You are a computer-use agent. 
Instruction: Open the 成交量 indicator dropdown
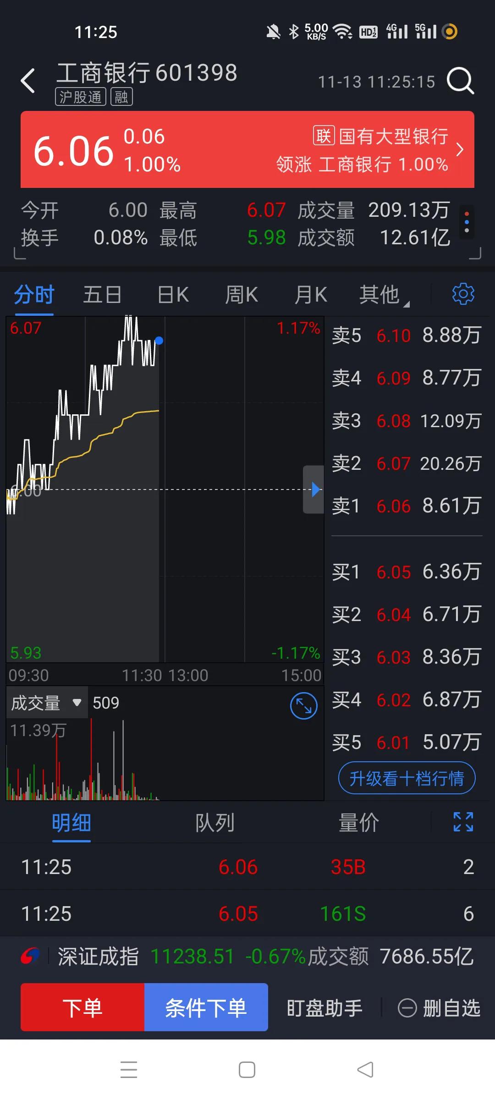coord(47,702)
